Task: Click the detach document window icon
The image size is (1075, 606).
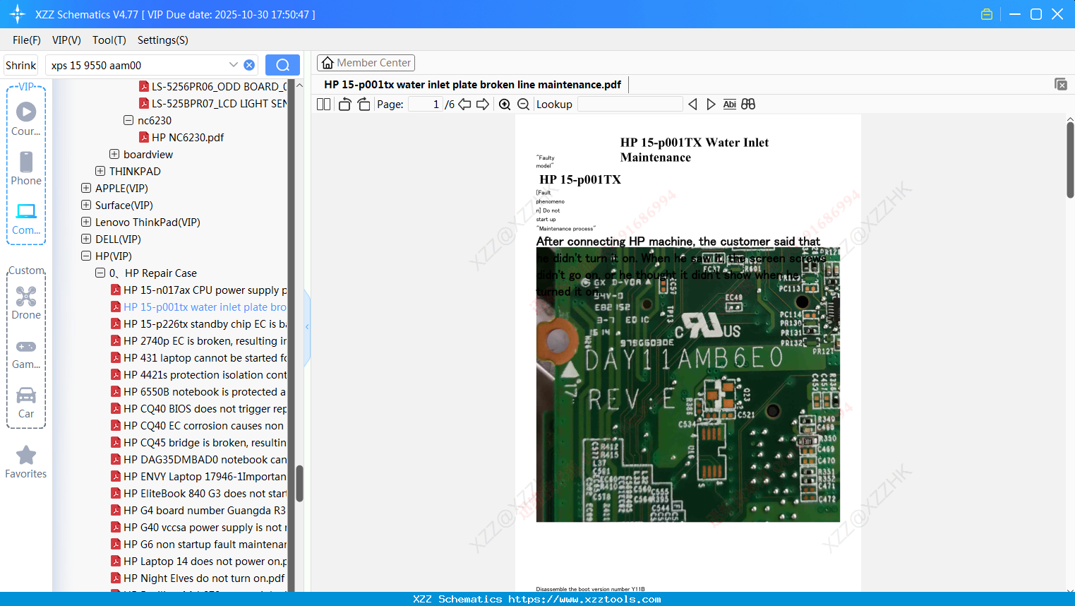Action: 1061,84
